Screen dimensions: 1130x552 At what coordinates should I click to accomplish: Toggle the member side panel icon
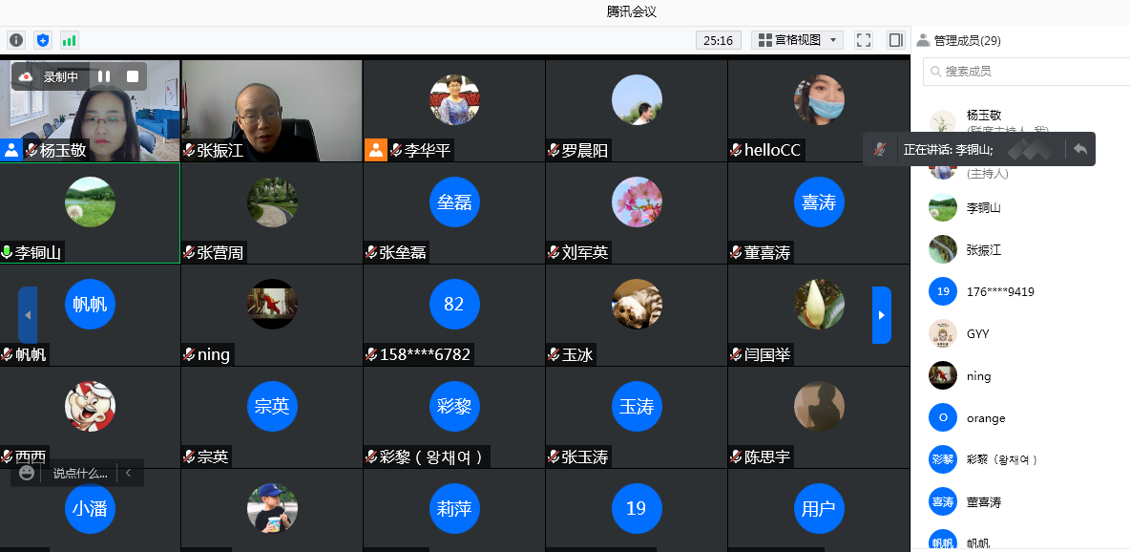pyautogui.click(x=895, y=40)
